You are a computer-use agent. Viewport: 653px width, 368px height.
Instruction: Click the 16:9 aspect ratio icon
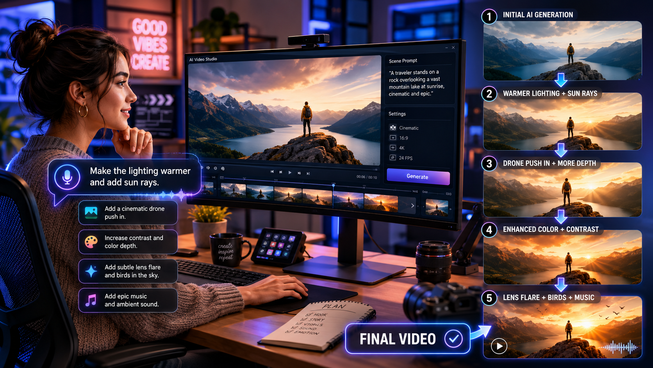393,138
